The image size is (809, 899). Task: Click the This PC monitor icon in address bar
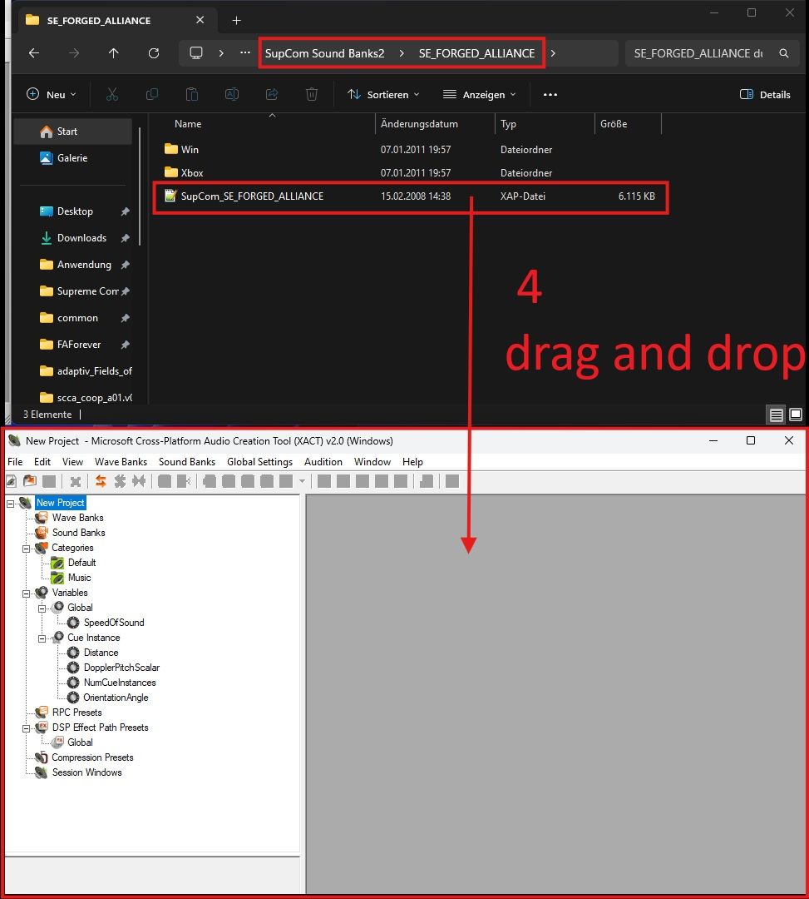pyautogui.click(x=196, y=53)
